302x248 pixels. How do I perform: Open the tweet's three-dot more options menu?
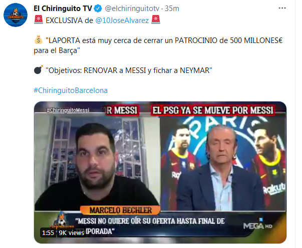coord(282,8)
